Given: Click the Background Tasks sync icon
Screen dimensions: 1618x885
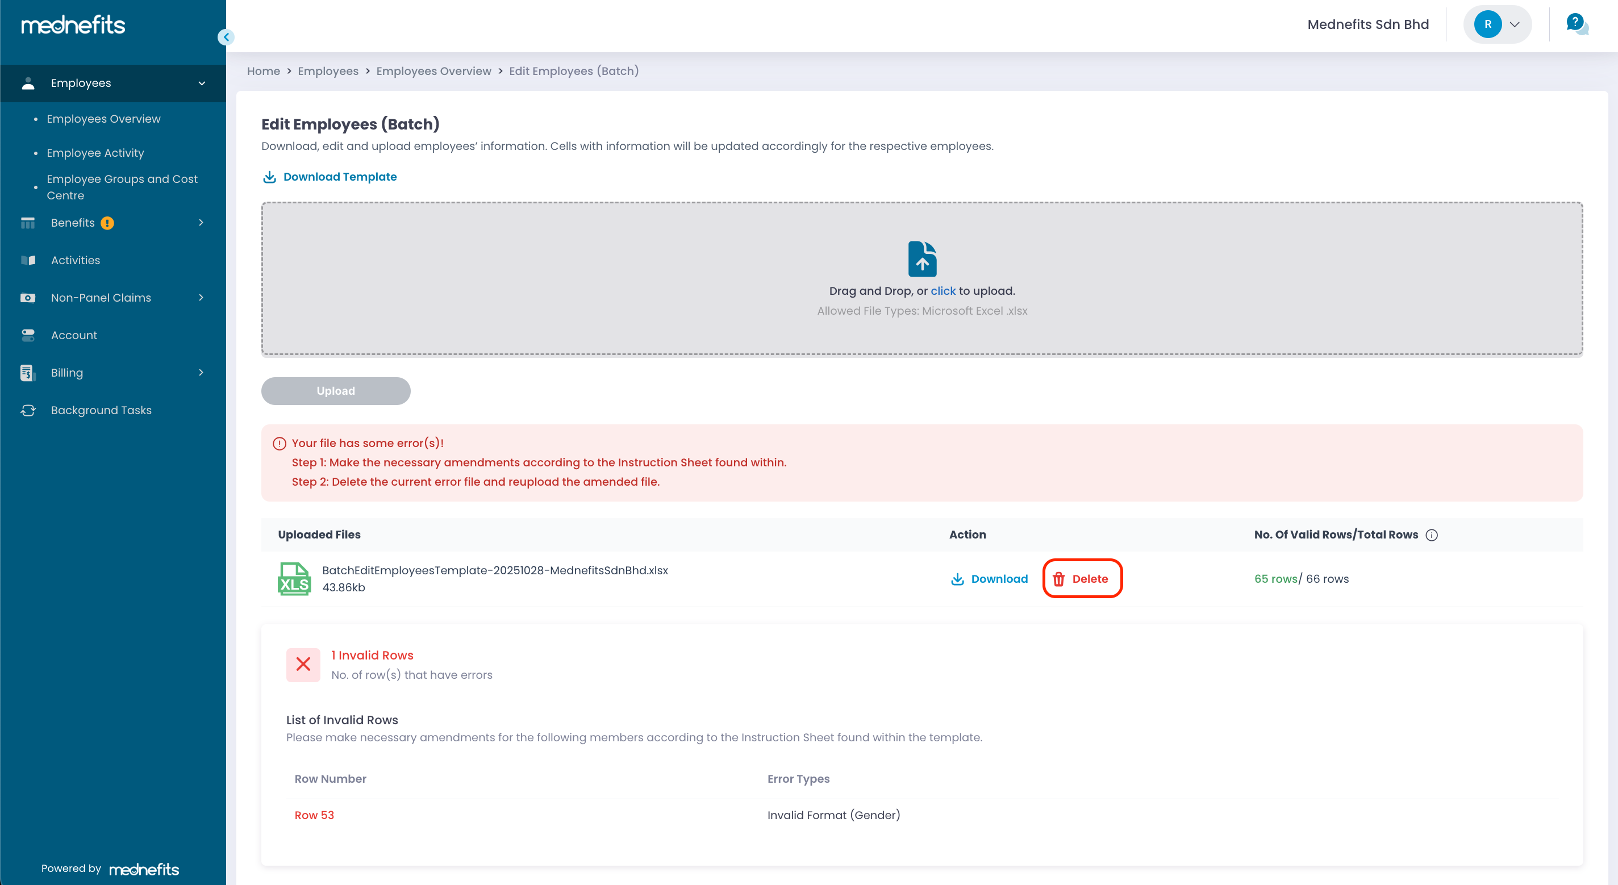Looking at the screenshot, I should (x=28, y=410).
